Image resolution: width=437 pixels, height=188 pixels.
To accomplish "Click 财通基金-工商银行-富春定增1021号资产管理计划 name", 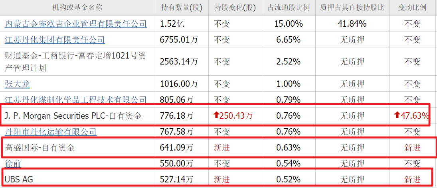I will click(x=75, y=62).
